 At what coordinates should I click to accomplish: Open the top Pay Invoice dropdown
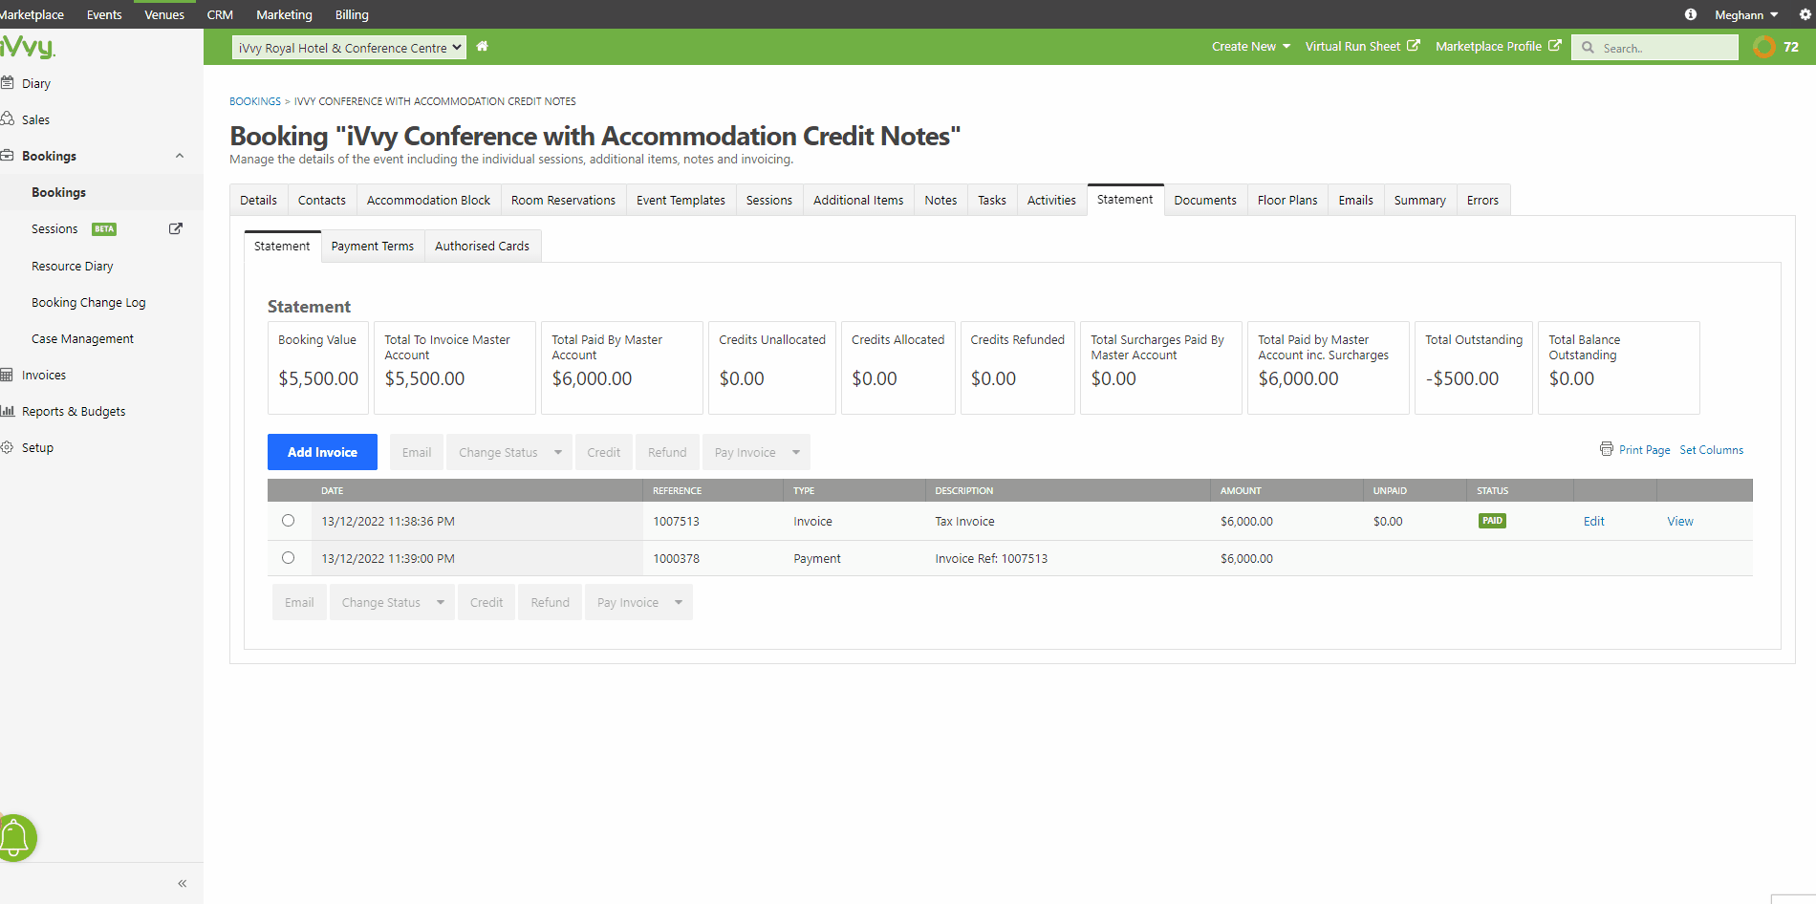(756, 452)
